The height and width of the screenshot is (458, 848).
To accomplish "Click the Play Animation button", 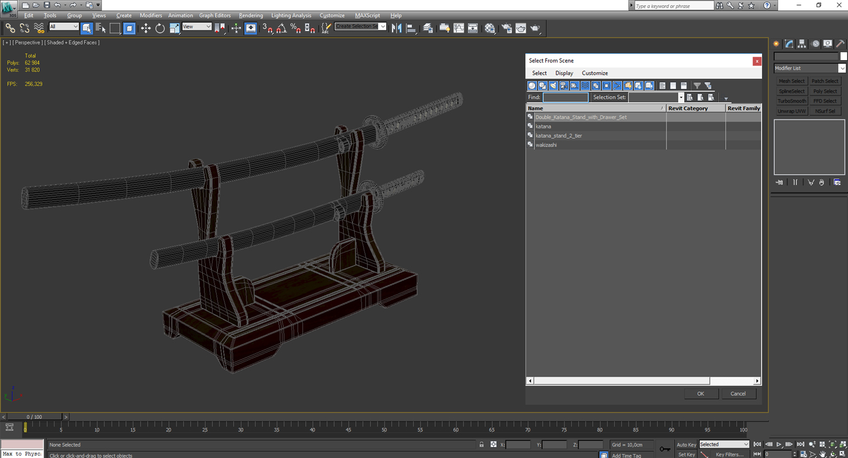I will click(x=779, y=444).
